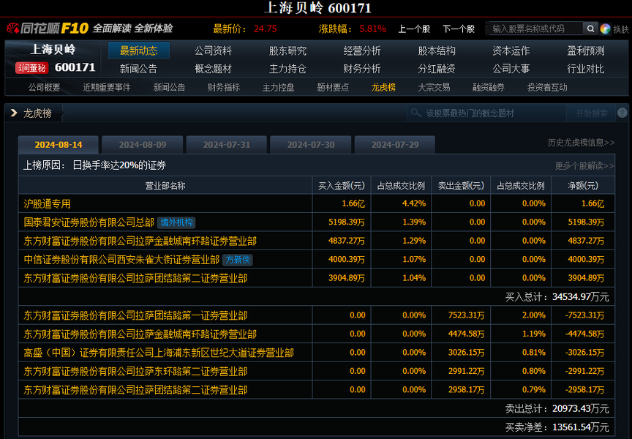This screenshot has height=439, width=632.
Task: Click the 卖出总计 20973.43万元 total
Action: tap(557, 409)
